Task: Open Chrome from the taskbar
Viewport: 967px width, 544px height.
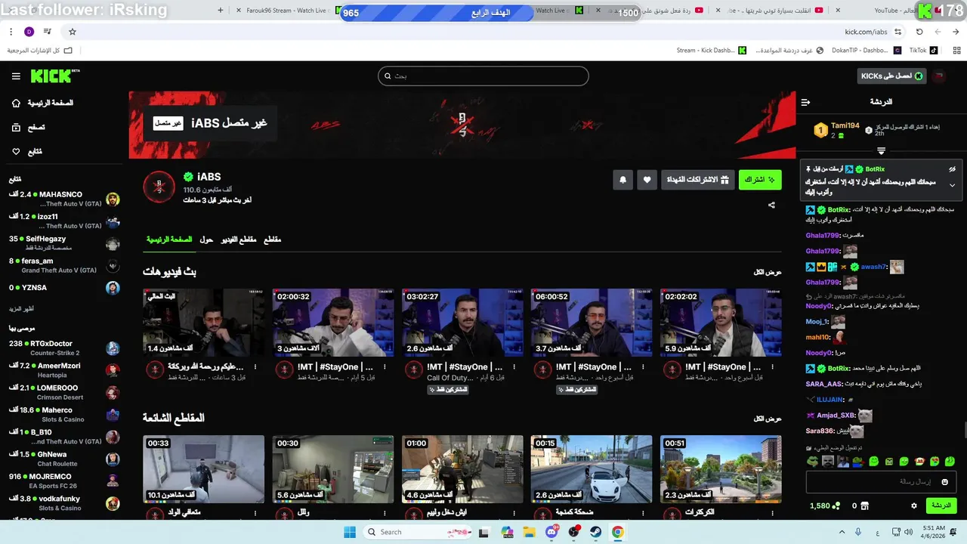Action: (x=617, y=532)
